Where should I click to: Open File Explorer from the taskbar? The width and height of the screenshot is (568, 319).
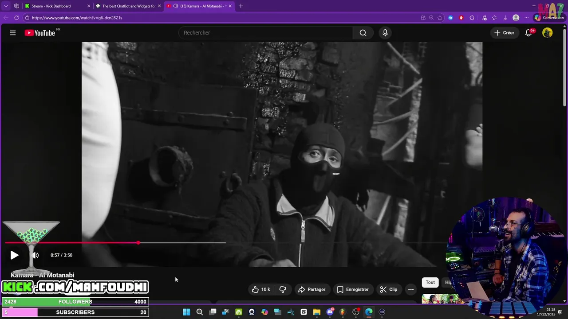tap(317, 312)
